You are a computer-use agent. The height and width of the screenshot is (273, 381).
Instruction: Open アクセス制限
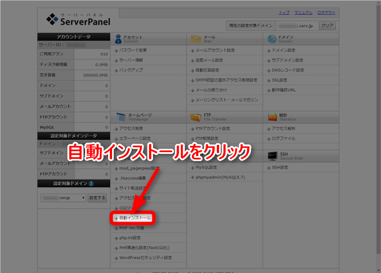tap(131, 128)
